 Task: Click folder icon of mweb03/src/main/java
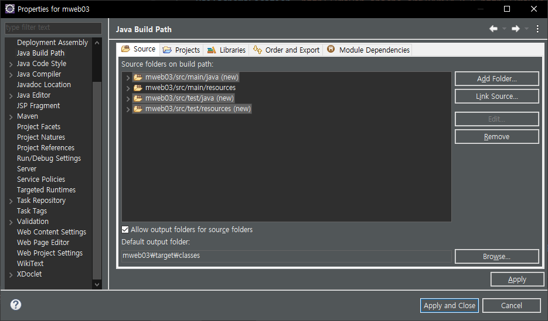[138, 77]
